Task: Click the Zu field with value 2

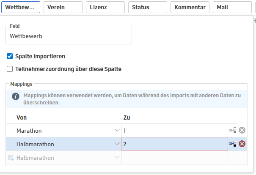Action: pos(174,144)
